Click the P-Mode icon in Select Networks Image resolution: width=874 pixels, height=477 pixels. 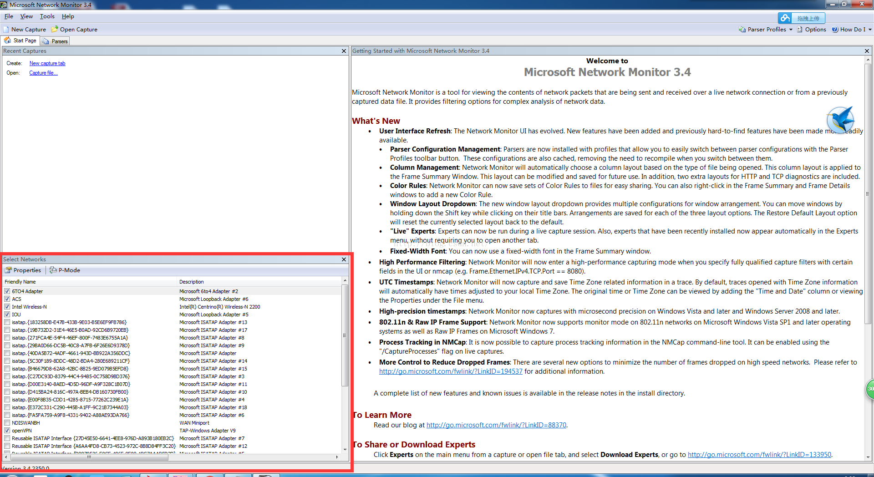pyautogui.click(x=53, y=270)
